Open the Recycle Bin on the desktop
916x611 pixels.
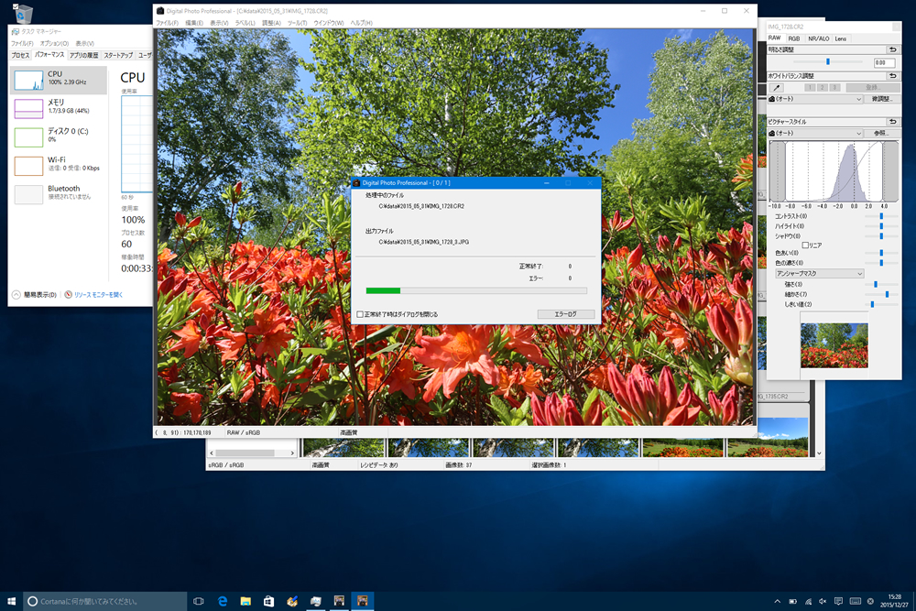click(x=22, y=14)
